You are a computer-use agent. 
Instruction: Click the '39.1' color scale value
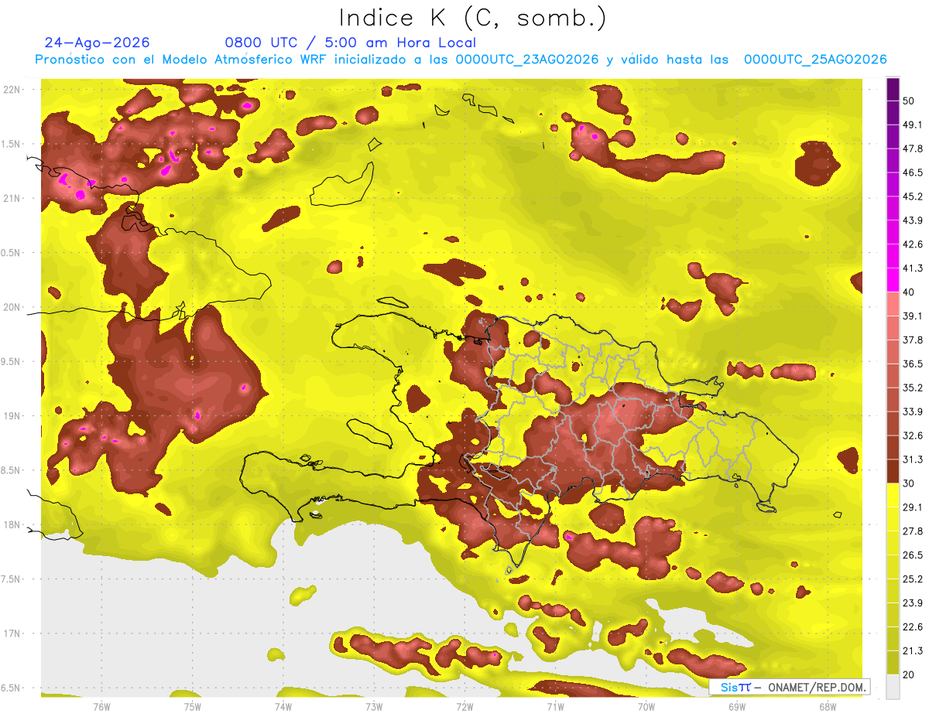(913, 316)
